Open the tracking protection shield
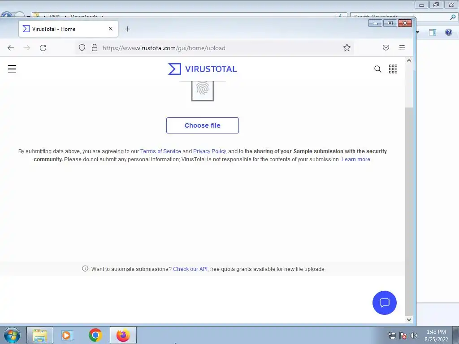This screenshot has height=344, width=459. [82, 47]
